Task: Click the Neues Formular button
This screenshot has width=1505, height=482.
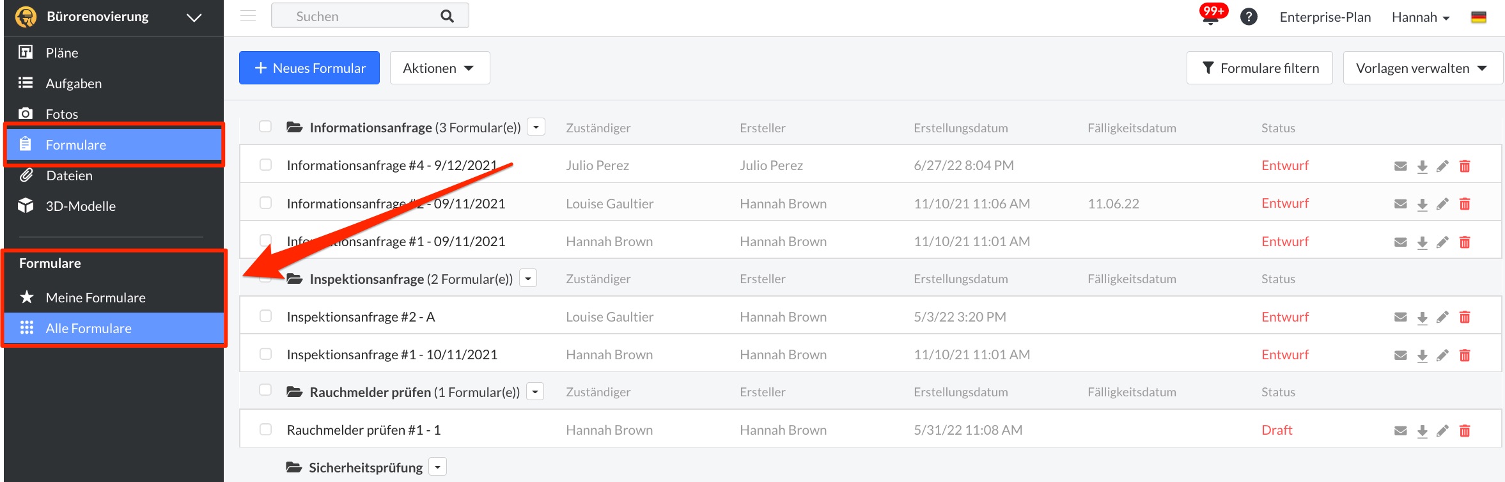Action: 309,68
